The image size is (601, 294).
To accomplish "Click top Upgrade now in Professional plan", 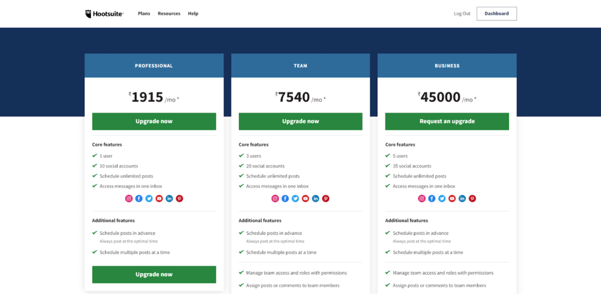I will click(154, 121).
